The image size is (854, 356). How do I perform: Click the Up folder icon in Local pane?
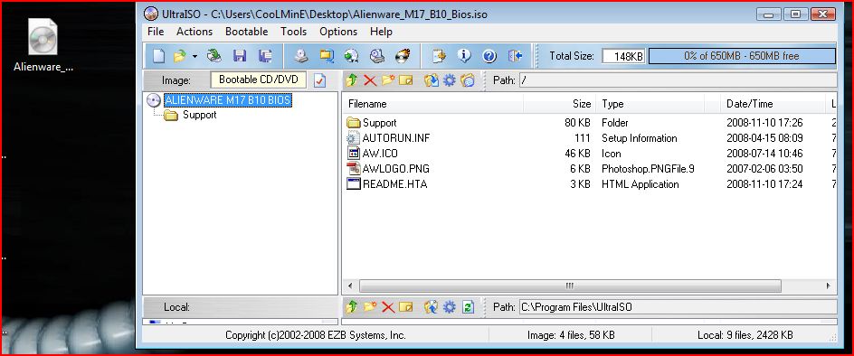pyautogui.click(x=351, y=307)
